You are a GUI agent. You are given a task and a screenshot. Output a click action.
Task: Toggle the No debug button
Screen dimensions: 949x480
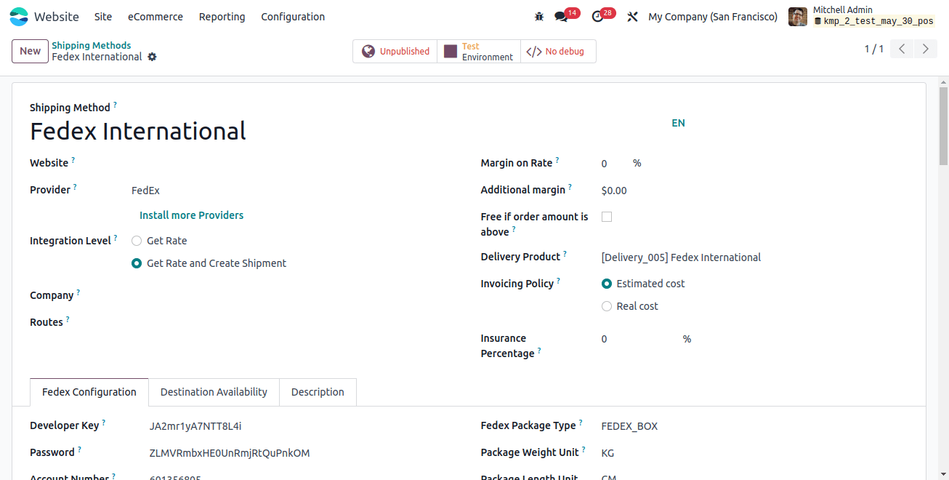558,52
